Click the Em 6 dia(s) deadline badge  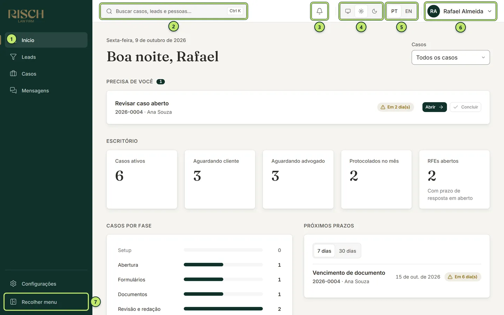pyautogui.click(x=463, y=277)
